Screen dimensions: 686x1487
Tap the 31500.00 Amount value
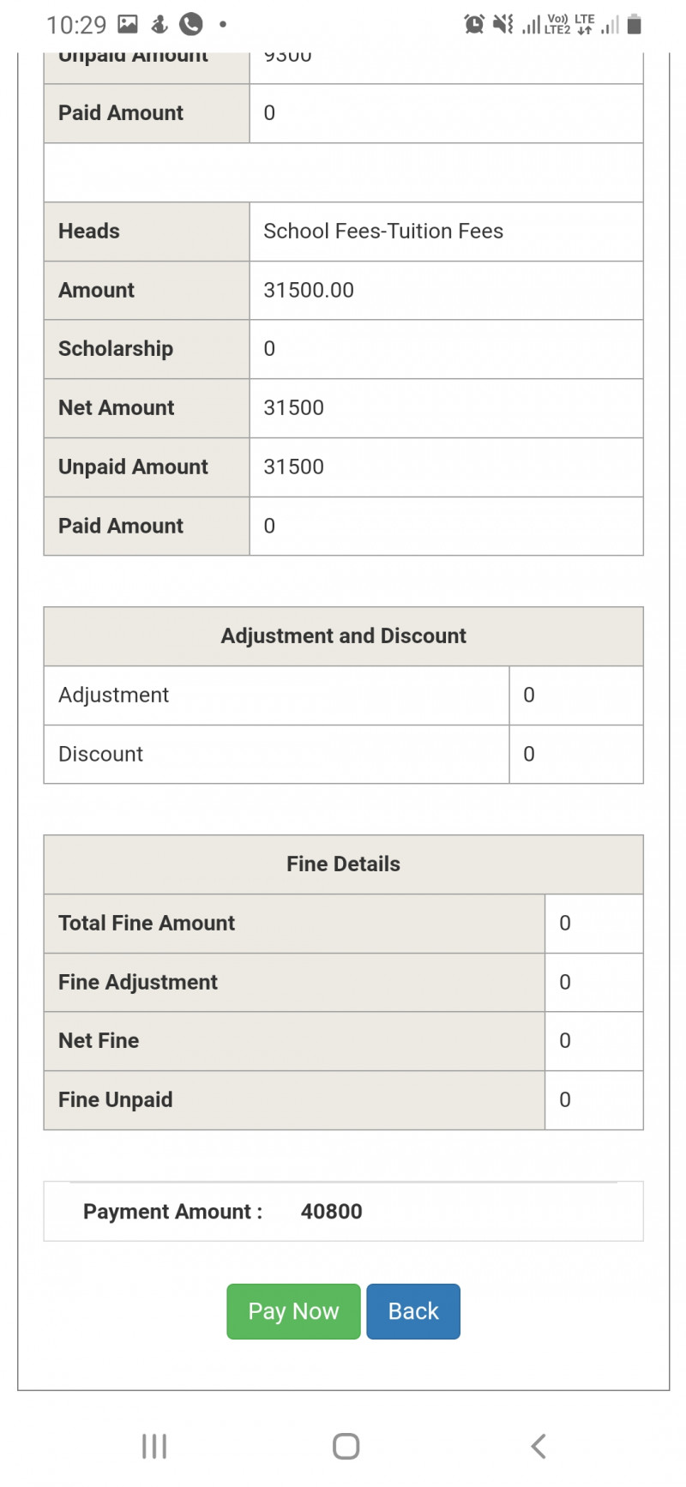point(309,291)
